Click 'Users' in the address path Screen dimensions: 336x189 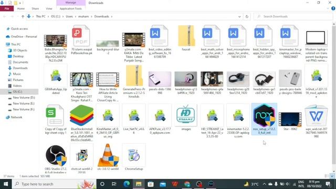click(x=69, y=16)
